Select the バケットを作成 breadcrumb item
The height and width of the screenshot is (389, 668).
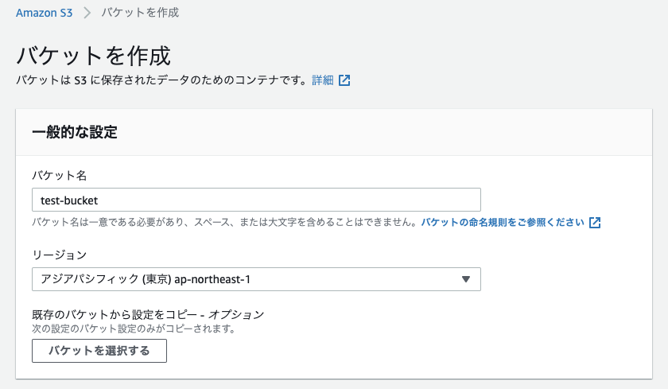(x=140, y=13)
